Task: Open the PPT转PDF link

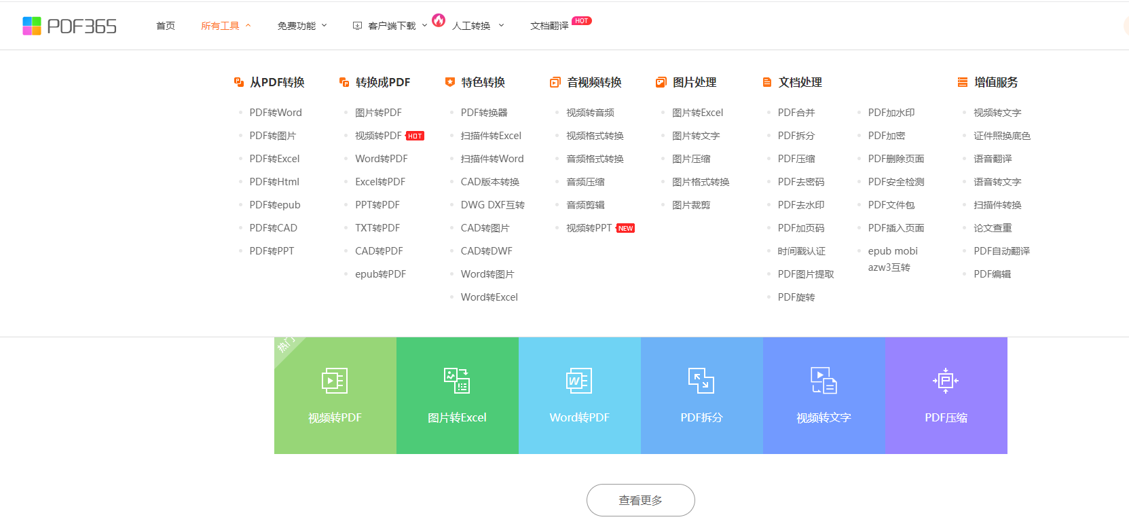Action: point(377,205)
